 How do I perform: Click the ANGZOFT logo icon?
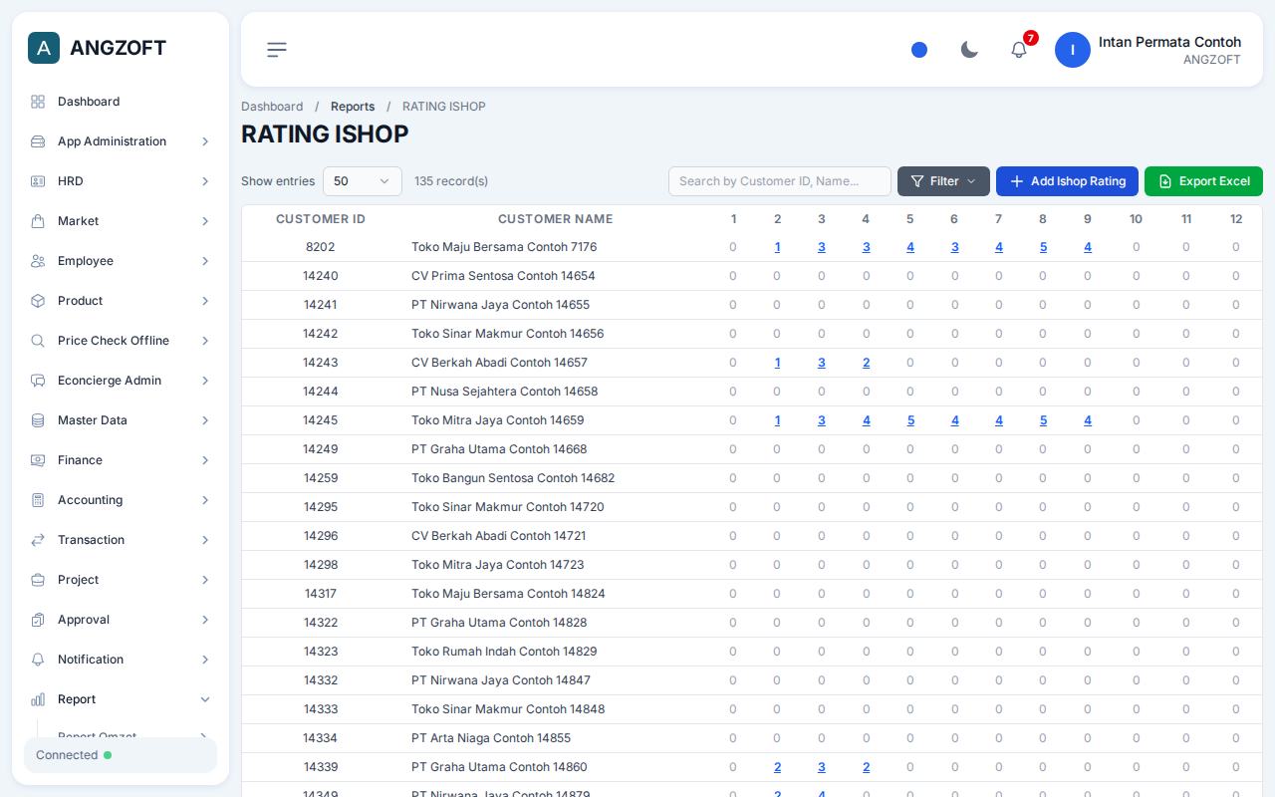click(44, 48)
